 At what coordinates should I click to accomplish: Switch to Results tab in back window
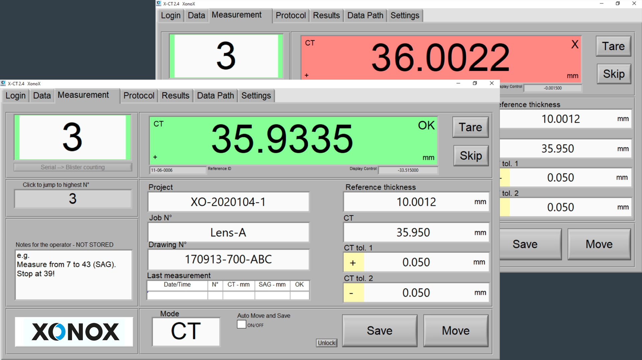[x=326, y=15]
